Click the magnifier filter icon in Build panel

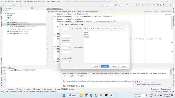[x=4, y=79]
